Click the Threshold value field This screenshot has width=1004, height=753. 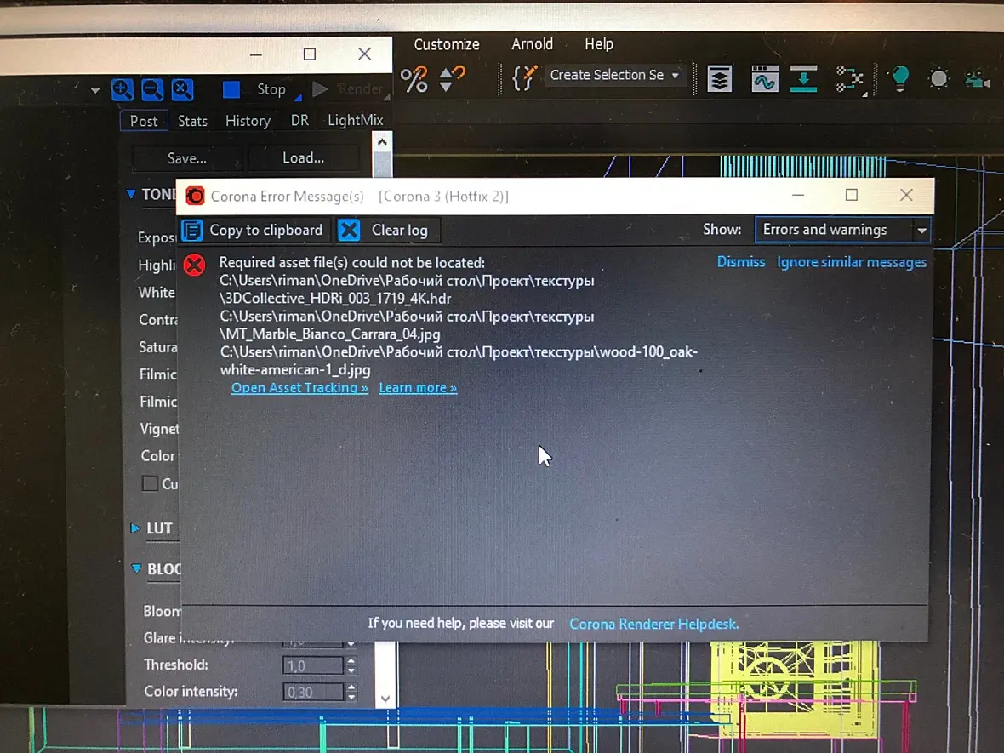(x=312, y=666)
